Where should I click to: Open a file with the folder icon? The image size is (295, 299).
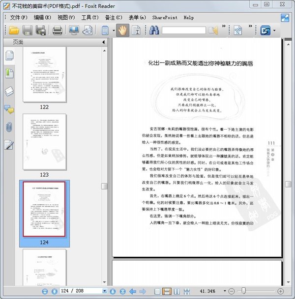pyautogui.click(x=14, y=30)
